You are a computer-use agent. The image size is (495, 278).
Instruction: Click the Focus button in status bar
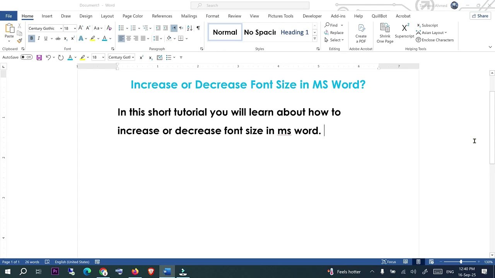tap(389, 262)
